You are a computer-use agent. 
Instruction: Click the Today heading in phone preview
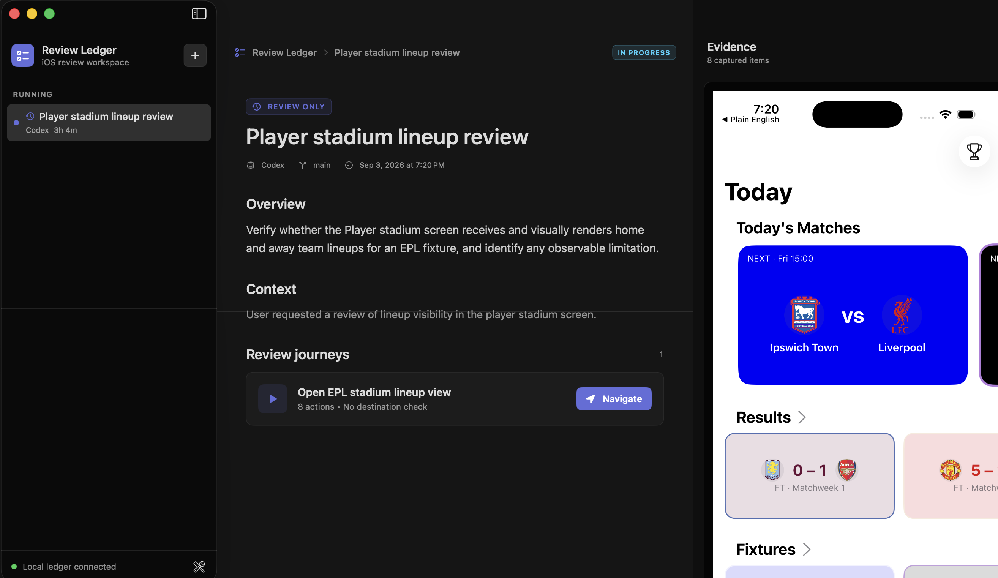(758, 192)
